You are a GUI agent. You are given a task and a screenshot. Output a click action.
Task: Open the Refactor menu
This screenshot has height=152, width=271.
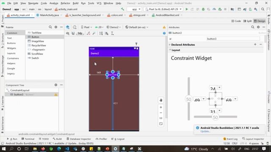pyautogui.click(x=65, y=3)
